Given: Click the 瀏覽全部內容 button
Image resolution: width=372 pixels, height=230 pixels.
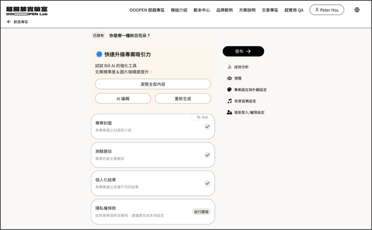Looking at the screenshot, I should 153,84.
